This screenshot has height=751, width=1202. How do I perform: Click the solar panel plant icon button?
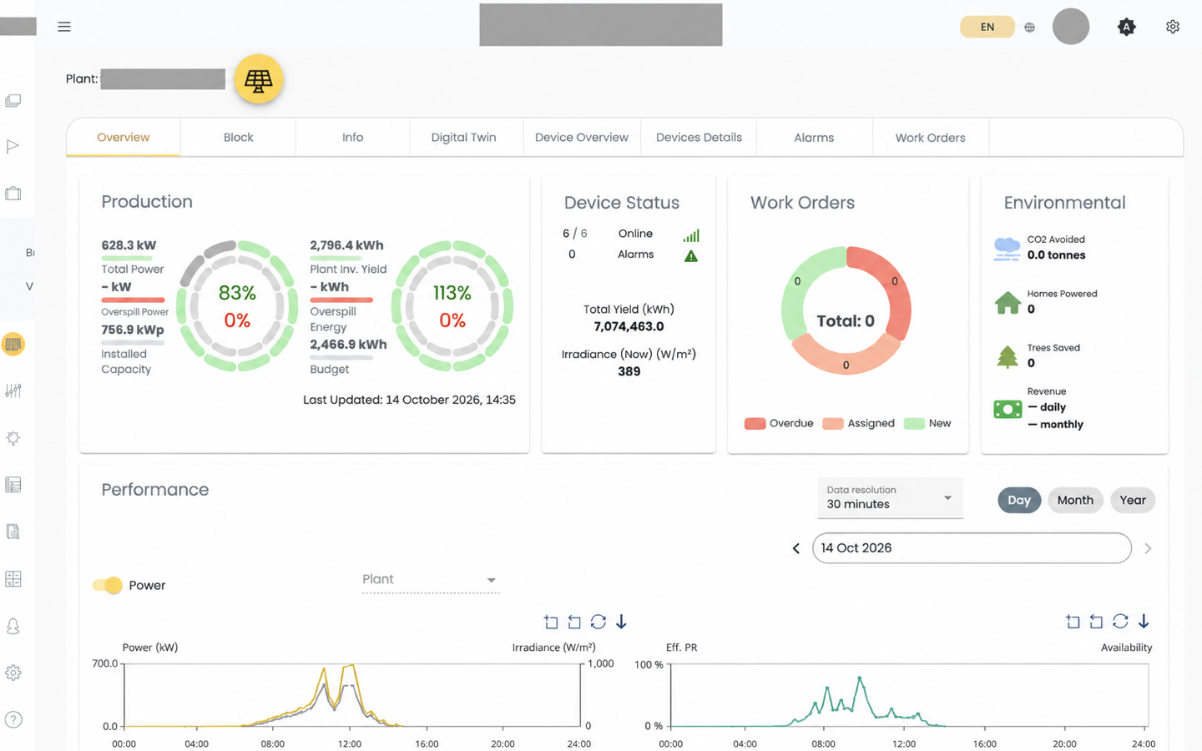[x=259, y=79]
